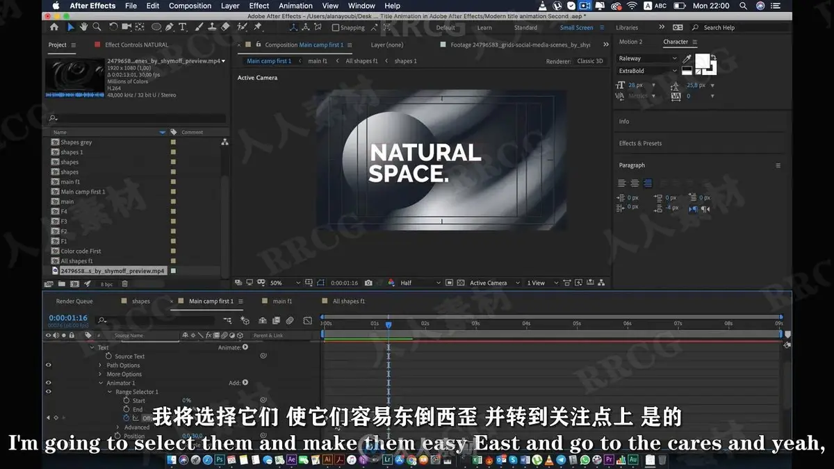Open the Animate text flyout button
Screen dimensions: 834x469
245,347
